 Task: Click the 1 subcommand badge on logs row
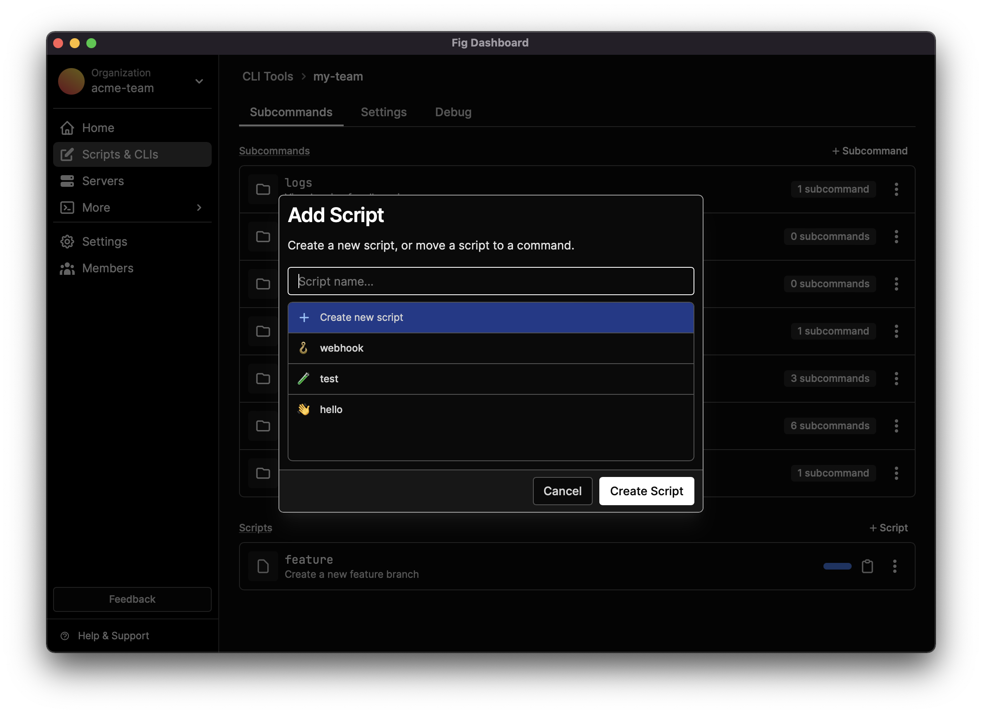pyautogui.click(x=833, y=189)
